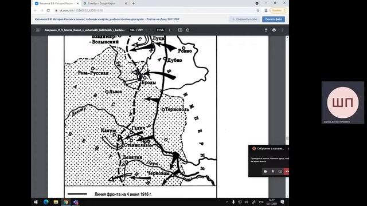Reload the browser page
The height and width of the screenshot is (206, 367).
coord(48,10)
